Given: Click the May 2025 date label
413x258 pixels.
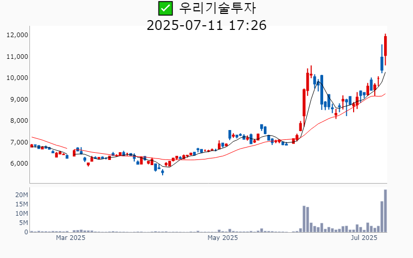Looking at the screenshot, I should [223, 238].
